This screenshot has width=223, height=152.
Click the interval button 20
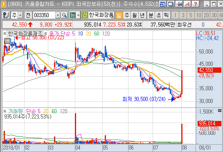[x=206, y=15]
